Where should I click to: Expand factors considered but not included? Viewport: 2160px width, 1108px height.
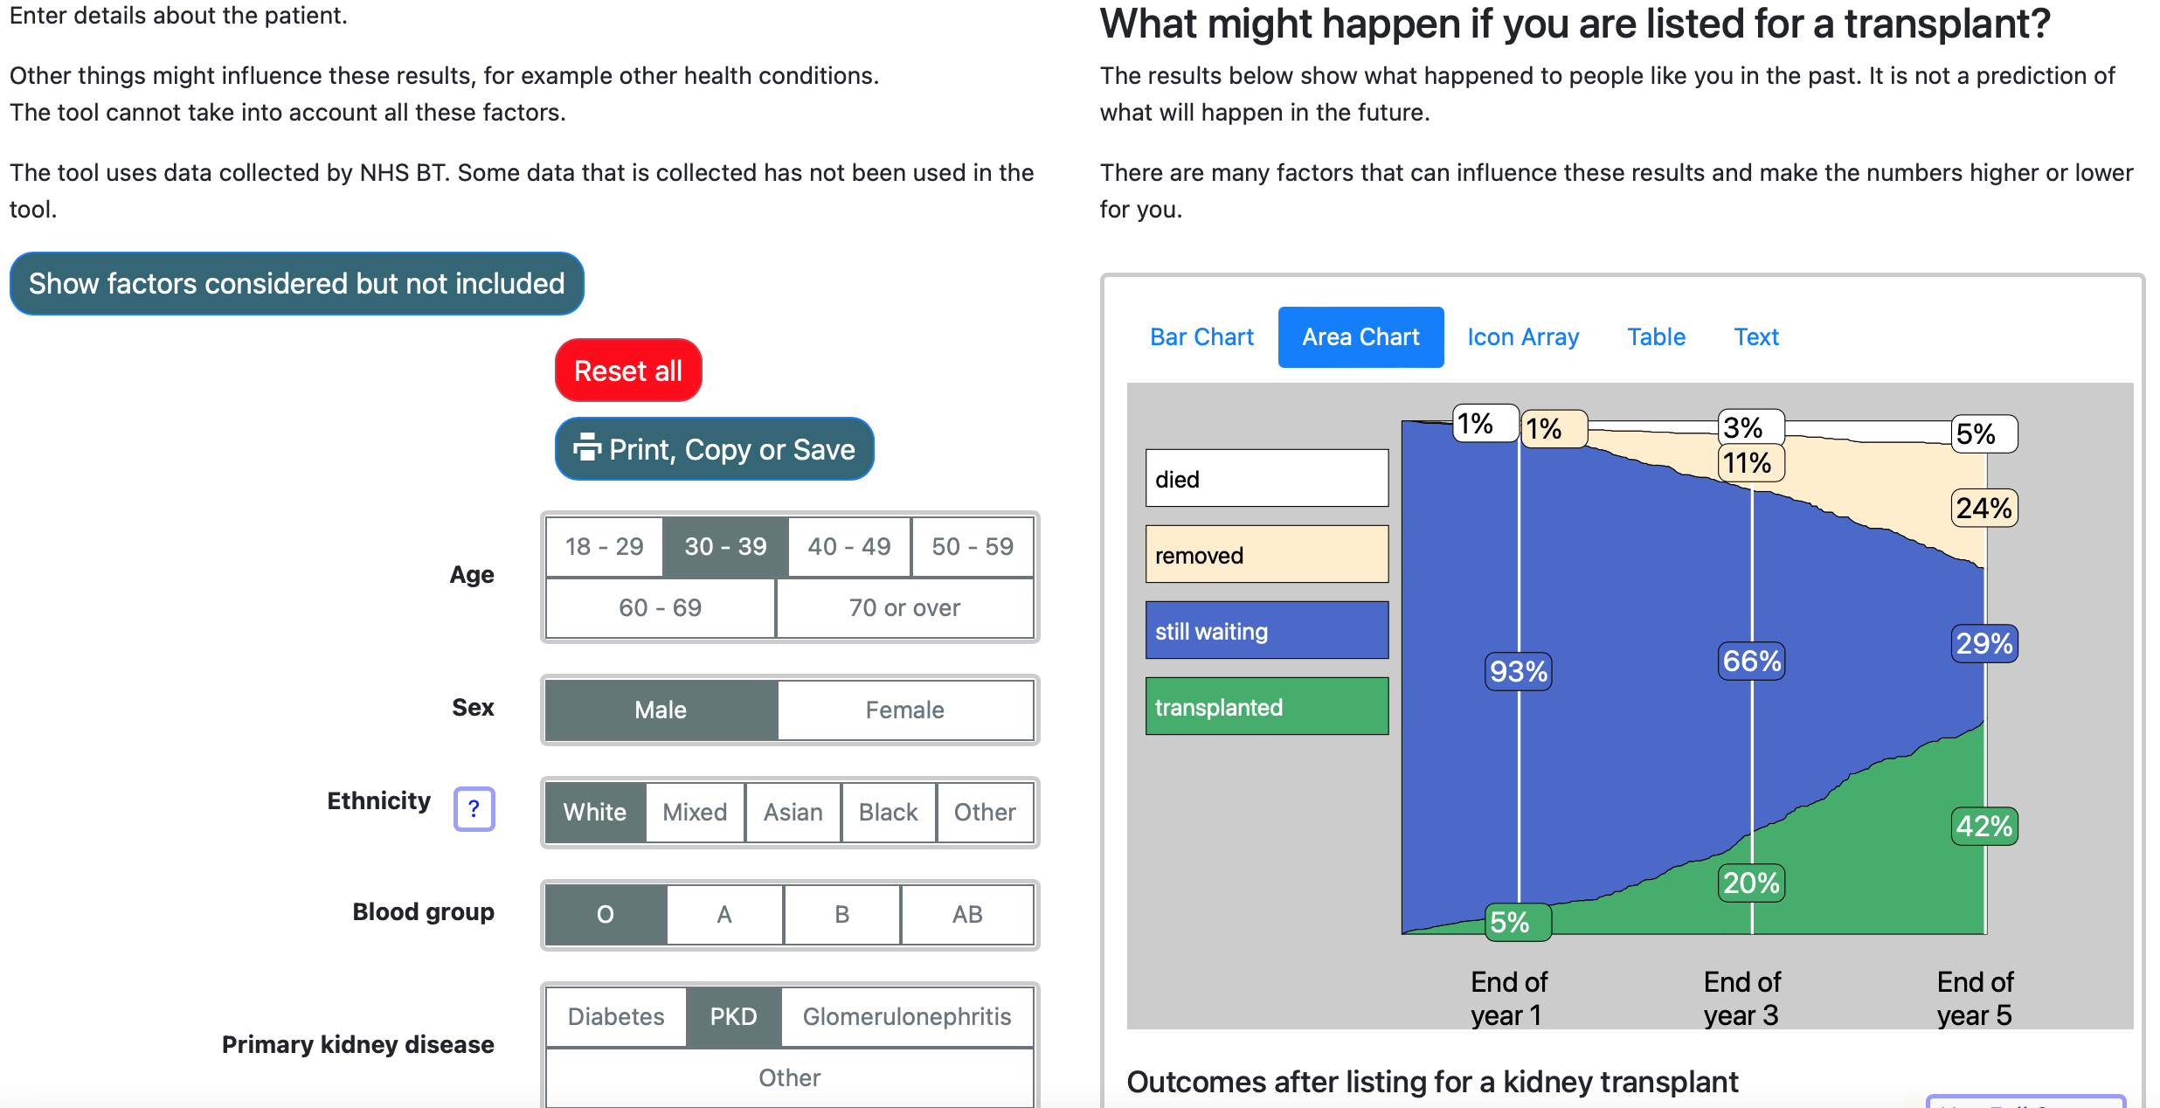(296, 284)
